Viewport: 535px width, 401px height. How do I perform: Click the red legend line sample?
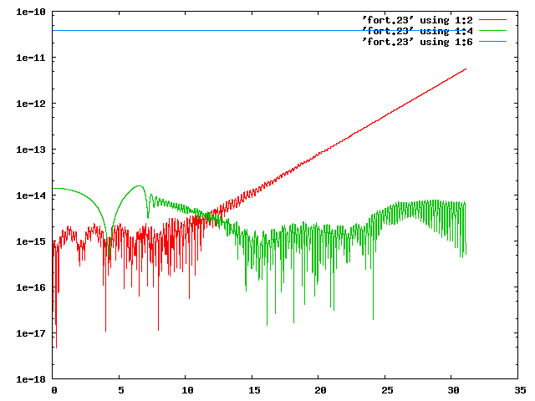tap(492, 20)
